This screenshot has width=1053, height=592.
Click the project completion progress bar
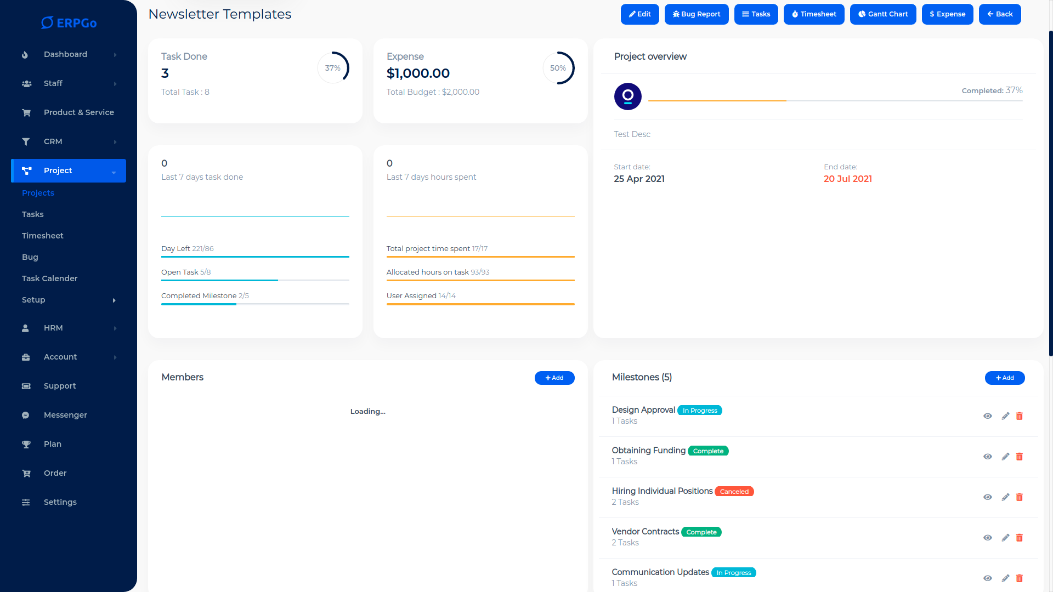[x=835, y=101]
